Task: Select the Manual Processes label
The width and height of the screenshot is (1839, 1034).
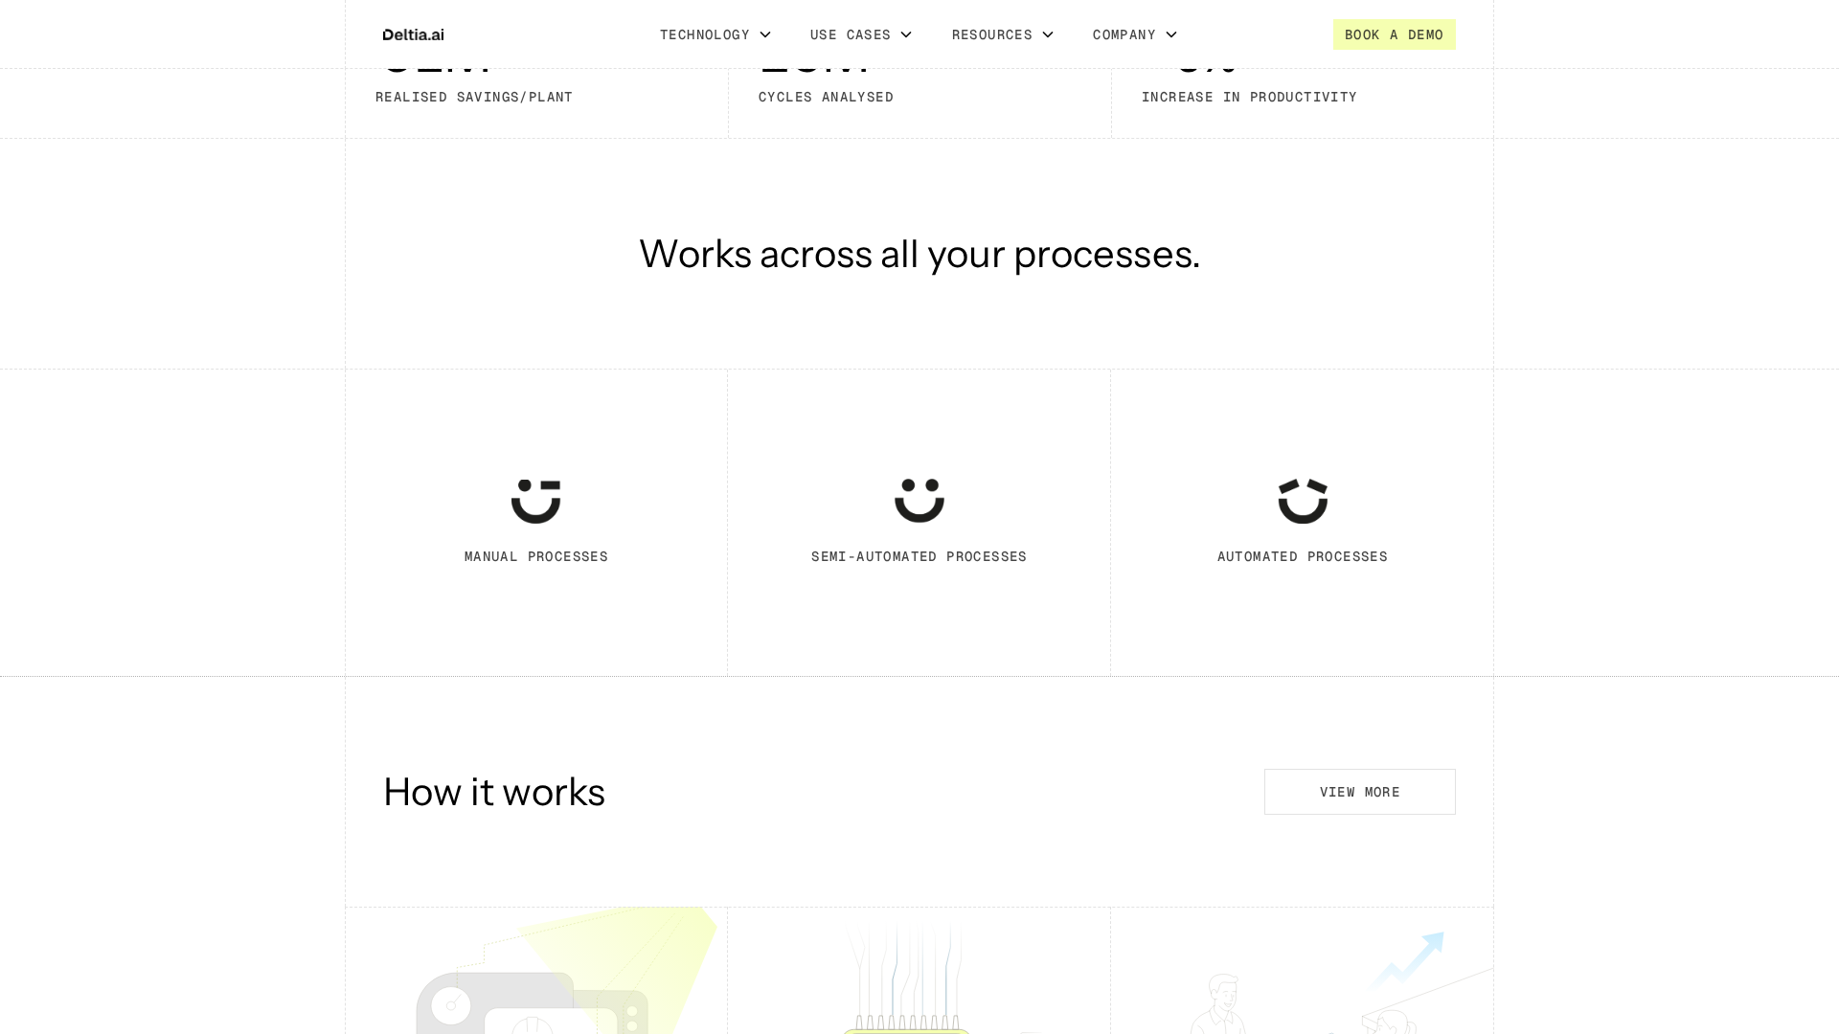Action: click(535, 556)
